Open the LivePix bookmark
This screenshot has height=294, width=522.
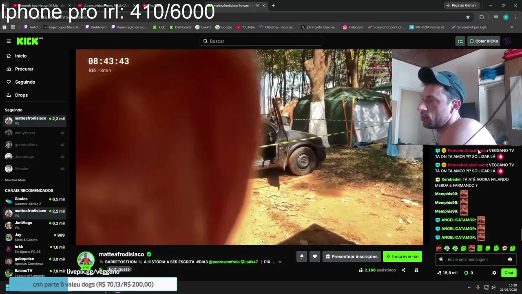pyautogui.click(x=203, y=27)
